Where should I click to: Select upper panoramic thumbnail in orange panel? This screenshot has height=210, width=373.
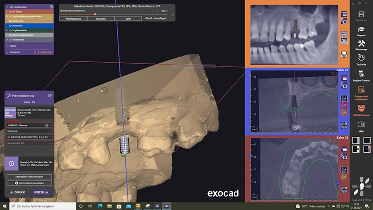(344, 34)
